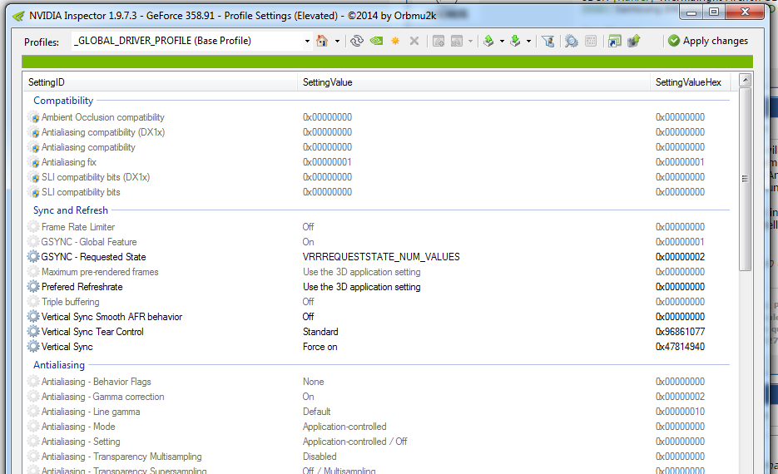Click the gear icon beside Vertical Sync Tear Control

pos(33,332)
